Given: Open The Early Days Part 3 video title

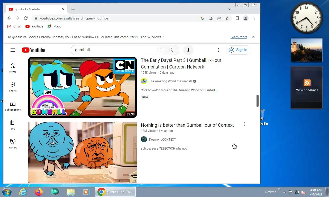Looking at the screenshot, I should tap(181, 64).
